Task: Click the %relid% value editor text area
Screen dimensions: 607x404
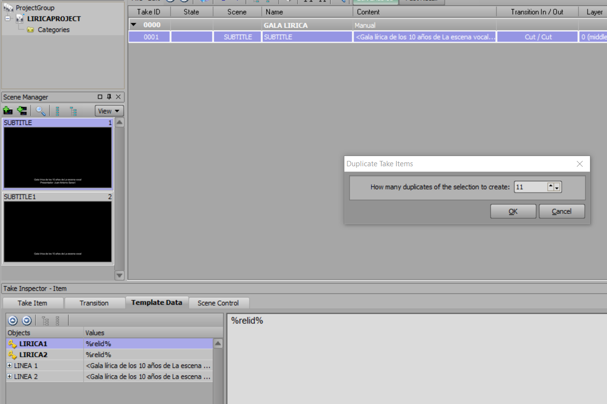Action: pos(417,359)
